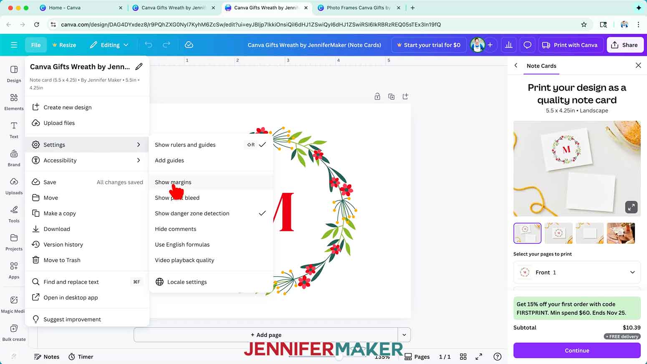Close the Note Cards panel

[638, 66]
